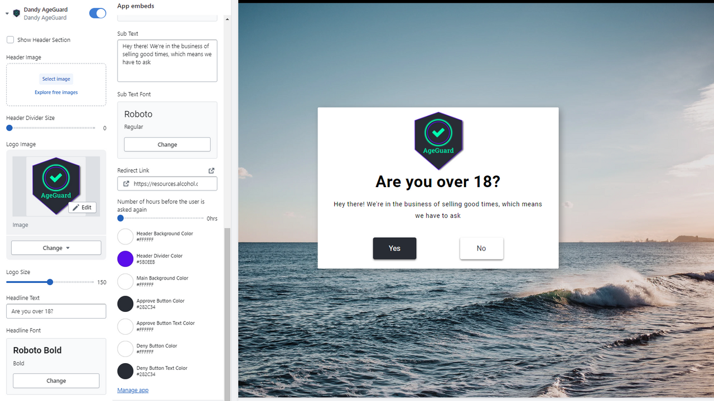The image size is (714, 401).
Task: Adjust the Logo Size slider handle
Action: pyautogui.click(x=50, y=282)
